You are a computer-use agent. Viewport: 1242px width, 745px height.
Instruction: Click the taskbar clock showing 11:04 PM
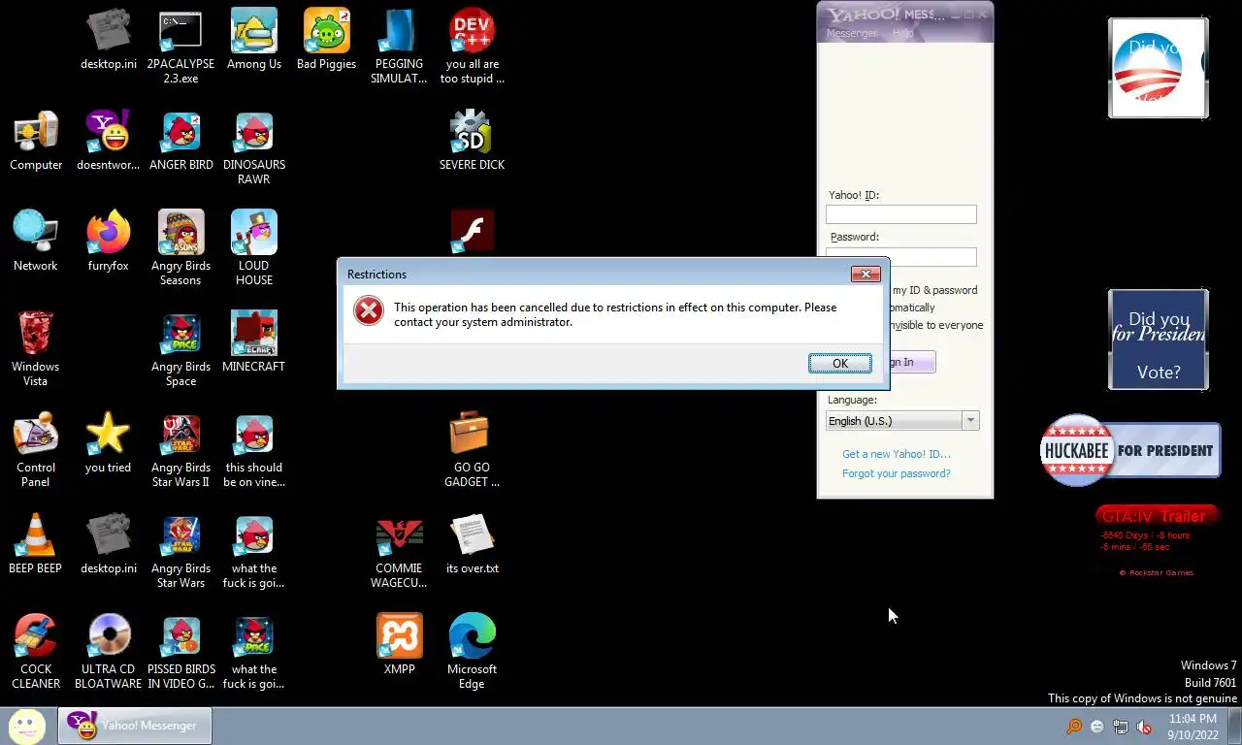pyautogui.click(x=1193, y=727)
